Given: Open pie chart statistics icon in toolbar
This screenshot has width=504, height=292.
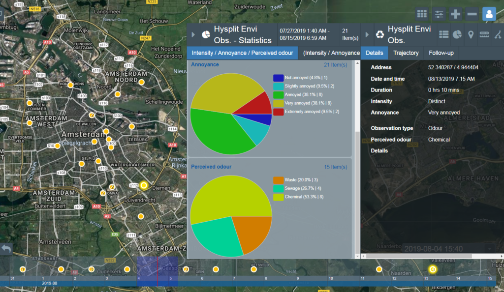Looking at the screenshot, I should click(457, 34).
